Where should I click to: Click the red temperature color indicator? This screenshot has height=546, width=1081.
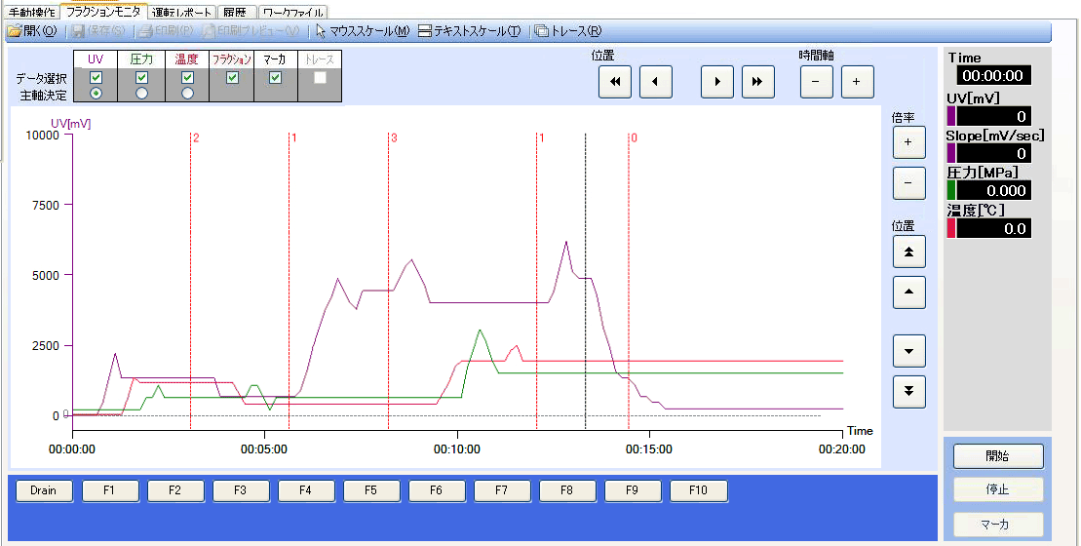point(951,228)
